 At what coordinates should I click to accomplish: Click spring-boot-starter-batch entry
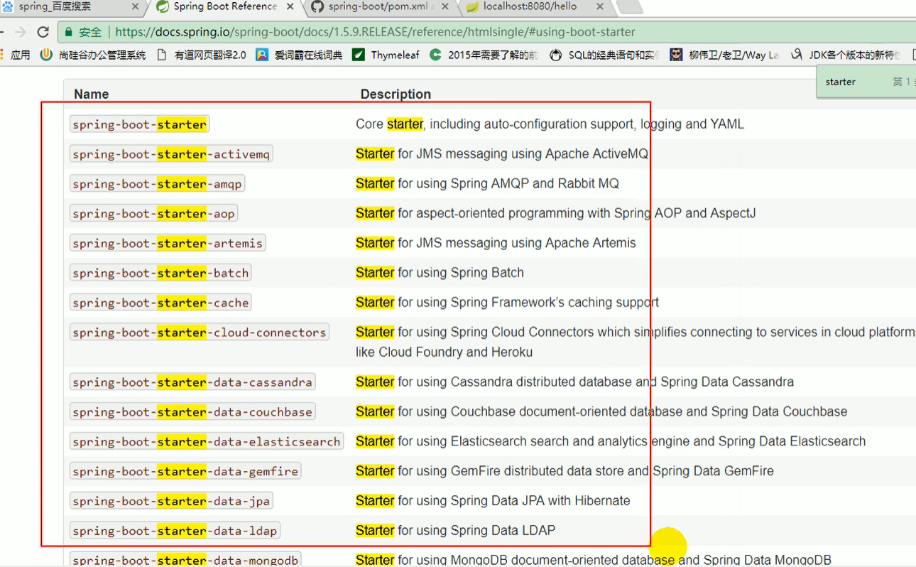point(160,274)
